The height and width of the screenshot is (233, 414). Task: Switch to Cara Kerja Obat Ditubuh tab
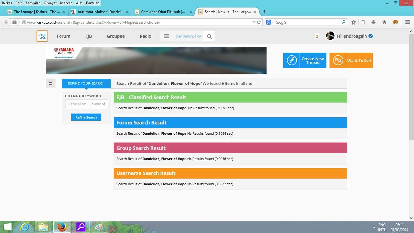coord(163,12)
